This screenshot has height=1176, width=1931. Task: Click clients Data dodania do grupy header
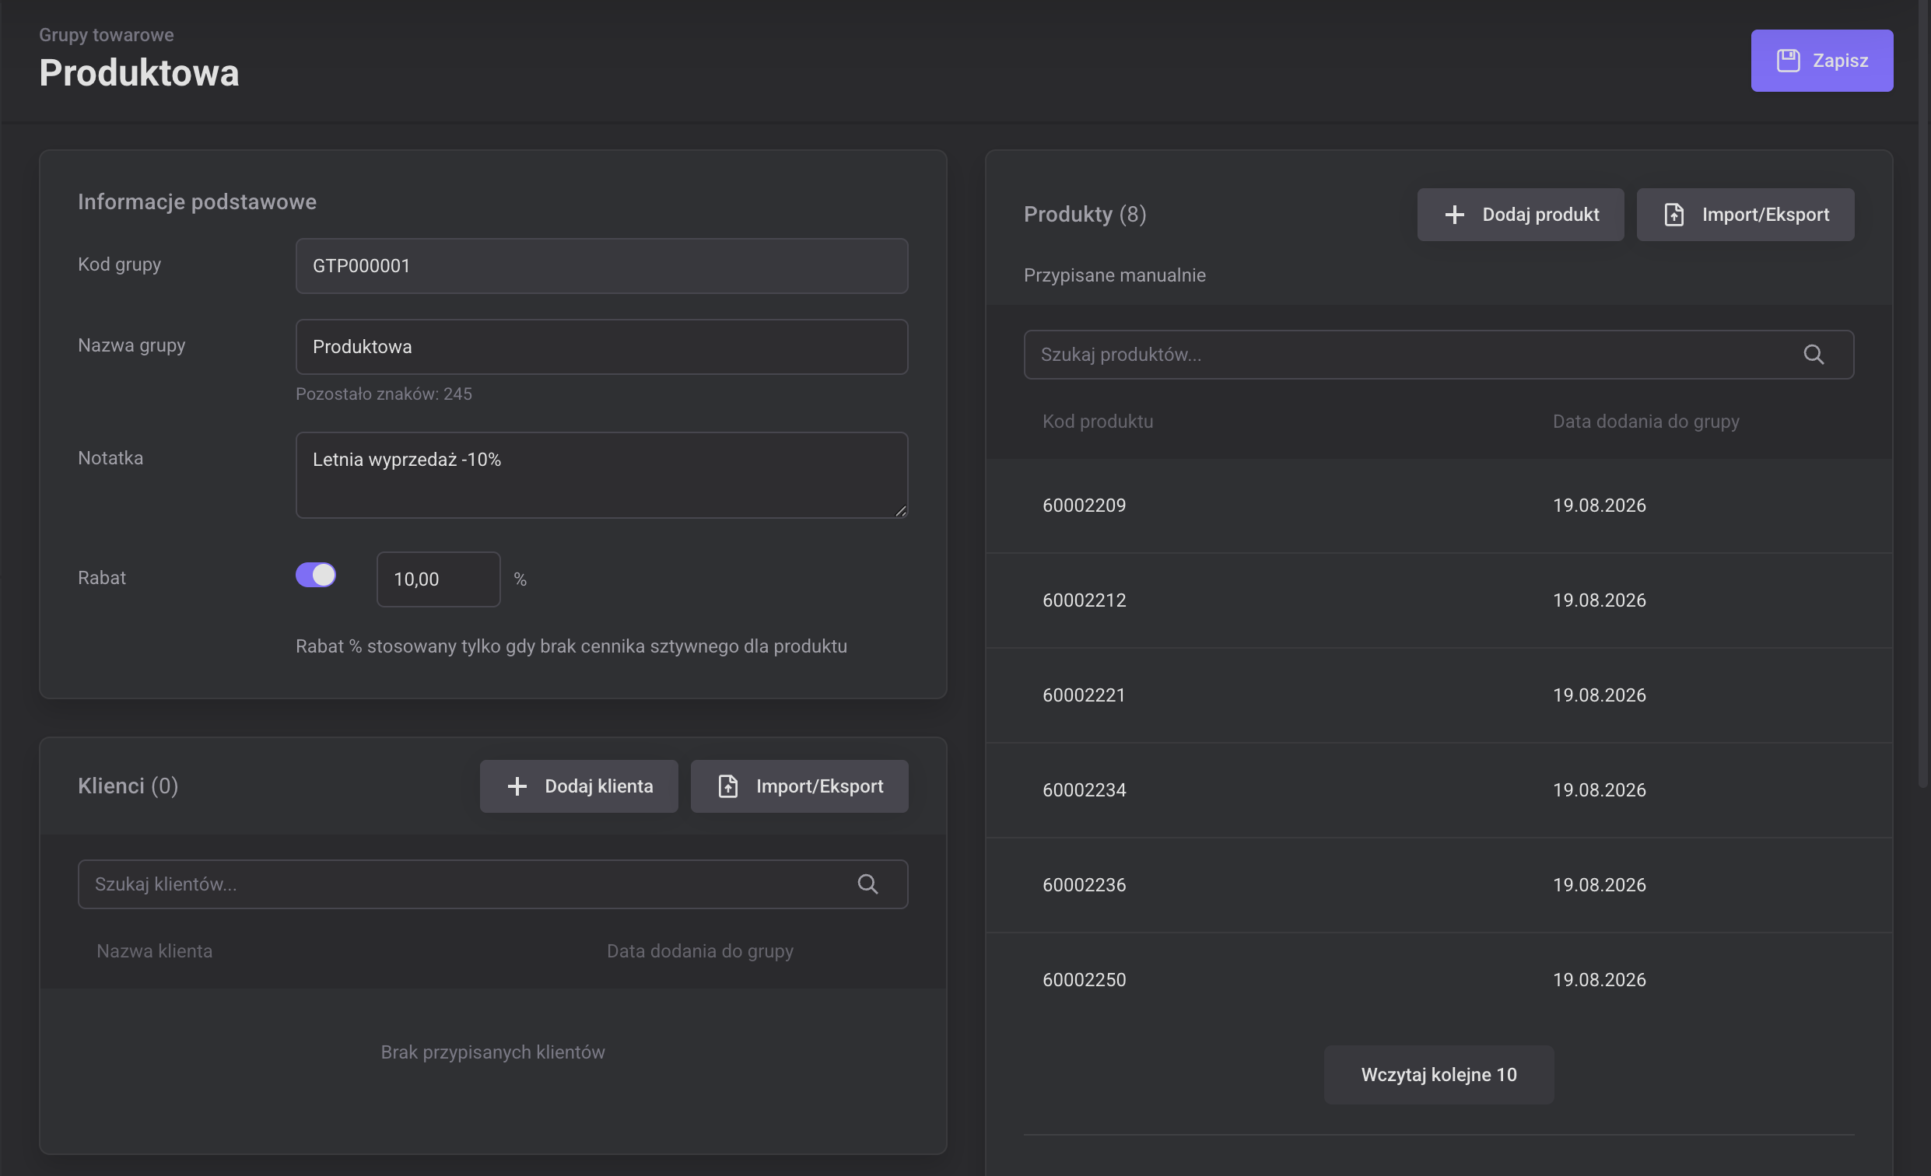(700, 950)
